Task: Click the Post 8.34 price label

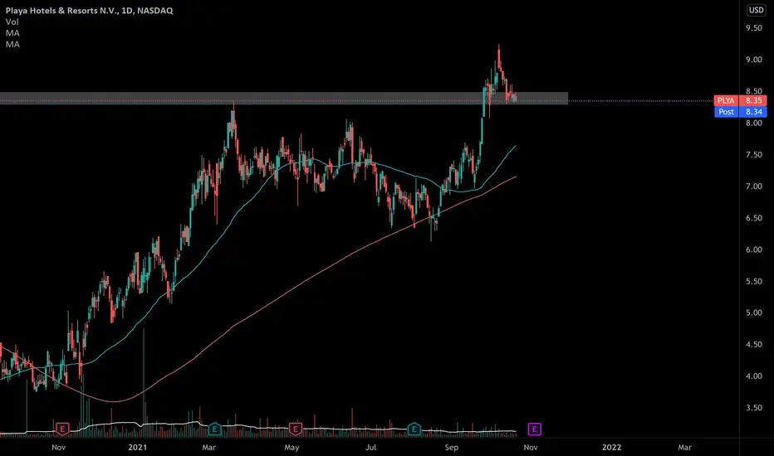Action: [x=741, y=112]
